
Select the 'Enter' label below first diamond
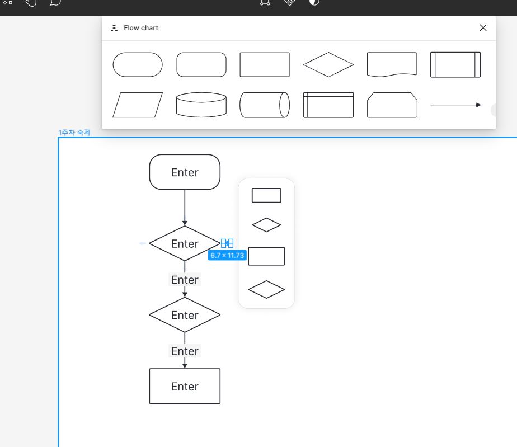[185, 280]
